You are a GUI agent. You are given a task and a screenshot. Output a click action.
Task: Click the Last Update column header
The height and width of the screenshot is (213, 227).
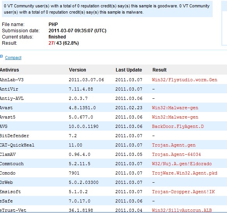129,70
